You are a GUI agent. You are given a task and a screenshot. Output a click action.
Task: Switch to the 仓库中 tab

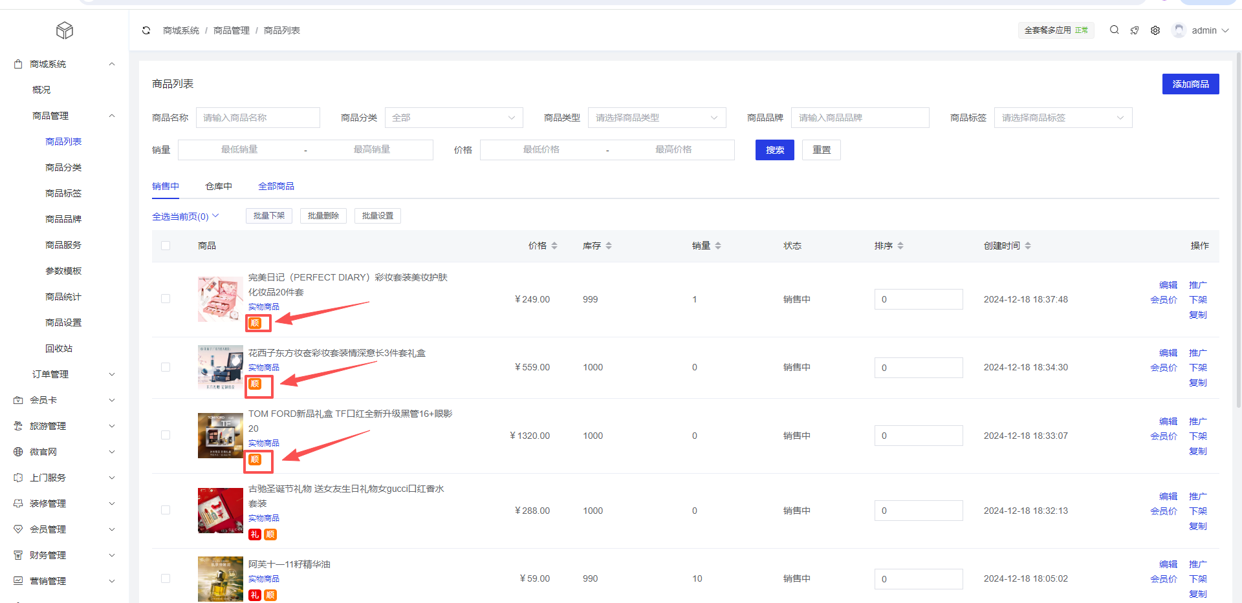(x=219, y=186)
